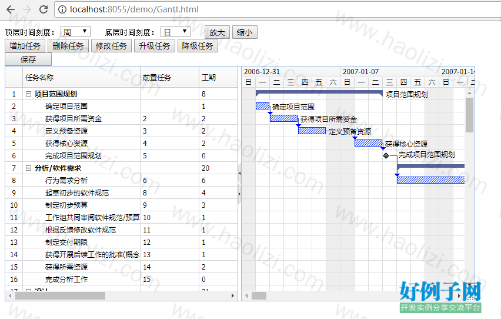
Task: Click the 2006-12-31 week header
Action: click(290, 72)
